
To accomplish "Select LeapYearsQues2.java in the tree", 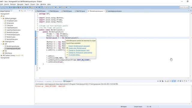I will click(13, 30).
